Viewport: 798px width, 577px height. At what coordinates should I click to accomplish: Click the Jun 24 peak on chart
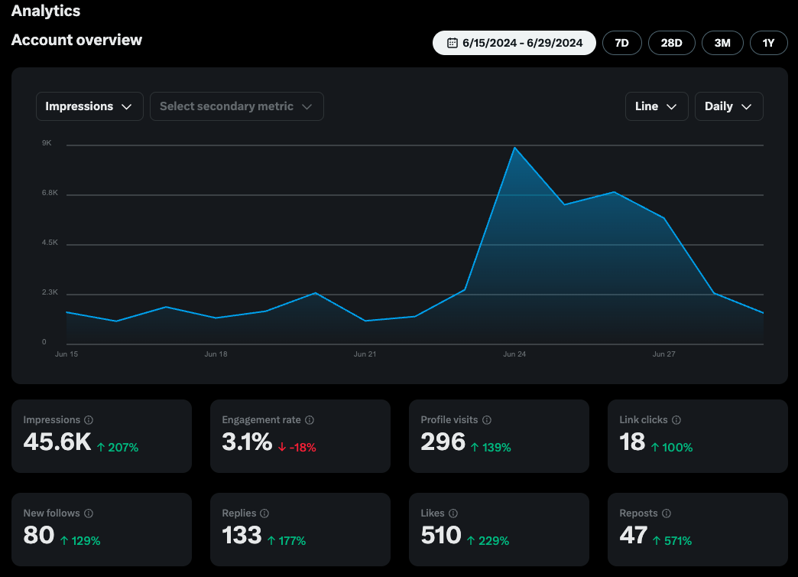[x=515, y=148]
